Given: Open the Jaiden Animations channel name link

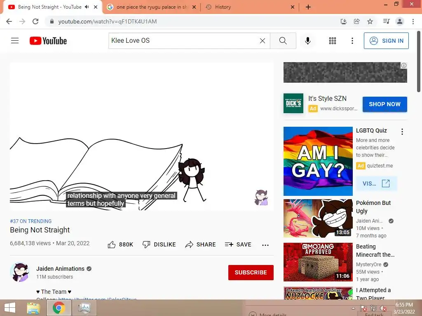Looking at the screenshot, I should pyautogui.click(x=60, y=269).
